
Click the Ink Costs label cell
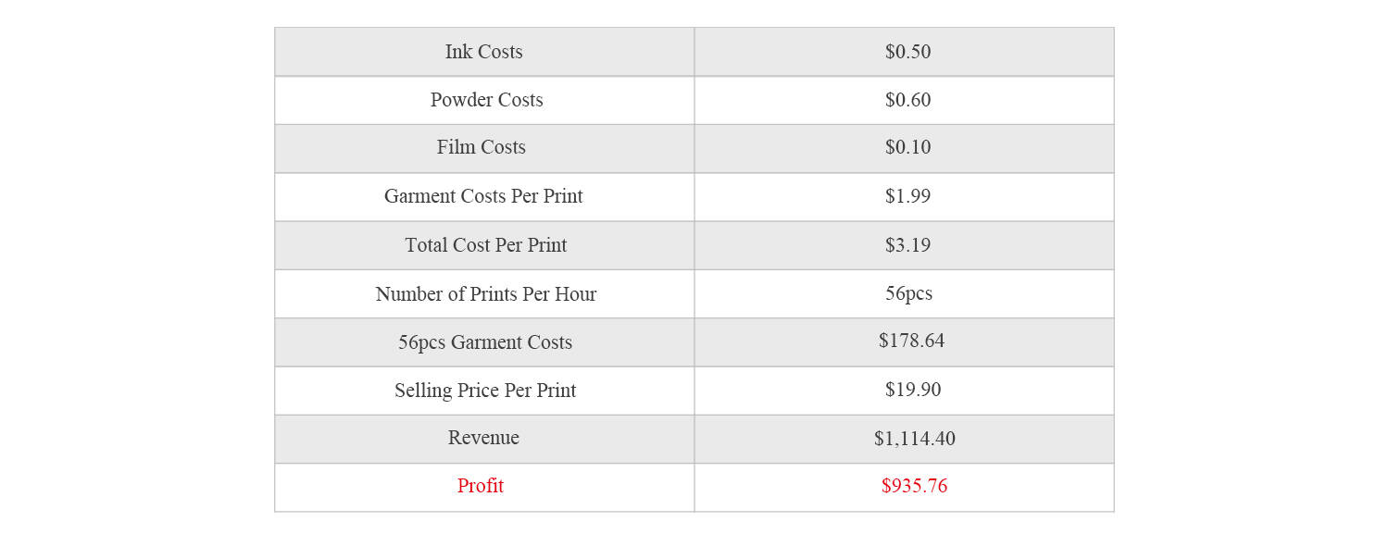click(483, 52)
